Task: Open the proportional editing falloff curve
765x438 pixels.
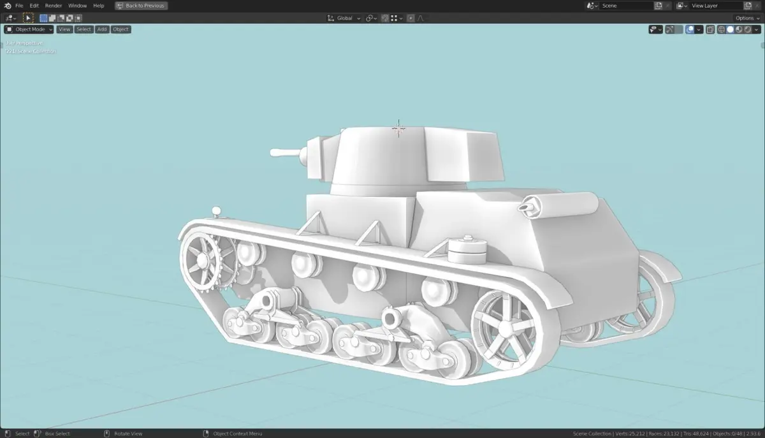Action: [421, 18]
